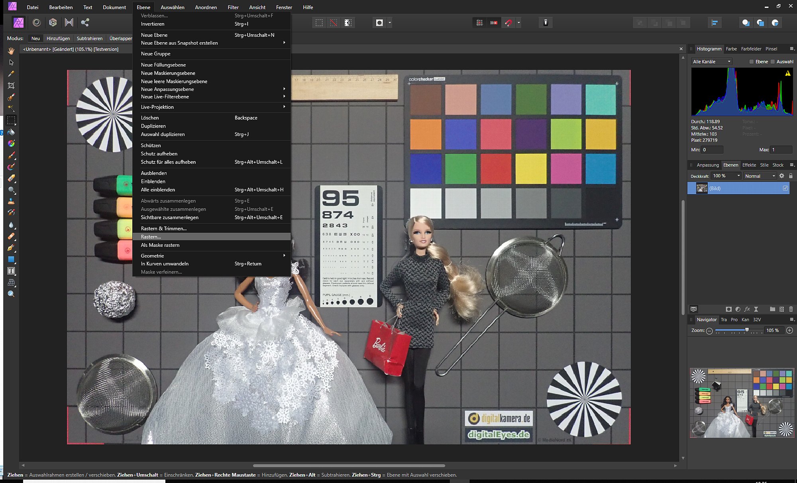Expand the Deckkraft opacity dropdown
797x483 pixels.
738,176
